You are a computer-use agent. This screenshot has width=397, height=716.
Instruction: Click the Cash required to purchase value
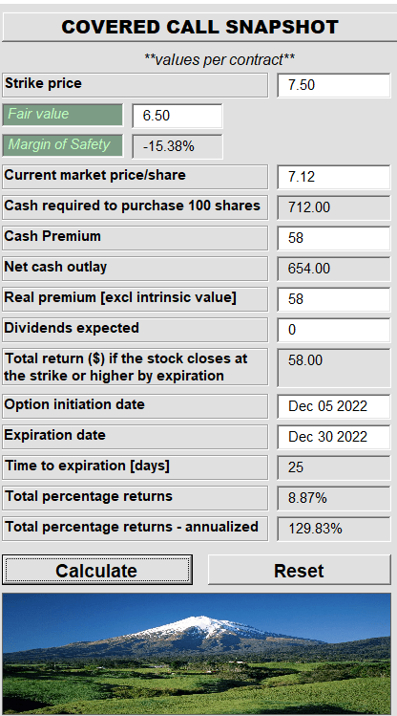pyautogui.click(x=334, y=207)
